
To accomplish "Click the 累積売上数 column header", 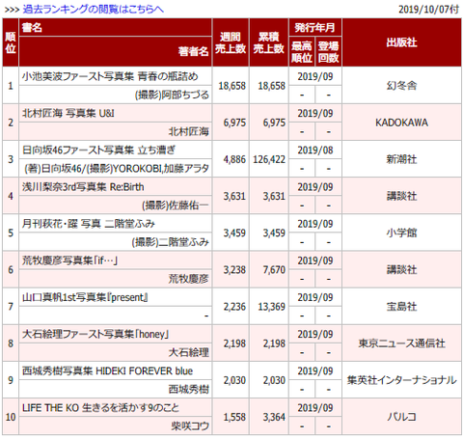I will click(x=268, y=42).
